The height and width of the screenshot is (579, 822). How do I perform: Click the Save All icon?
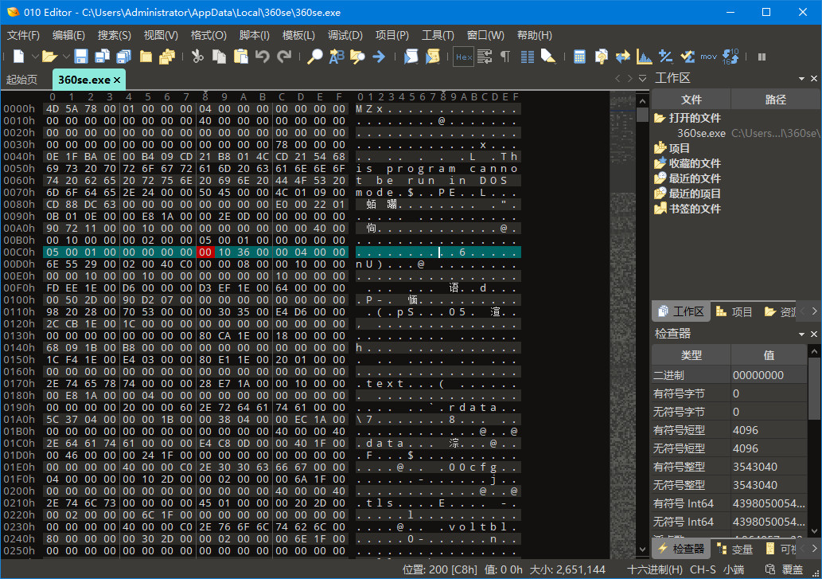(124, 57)
